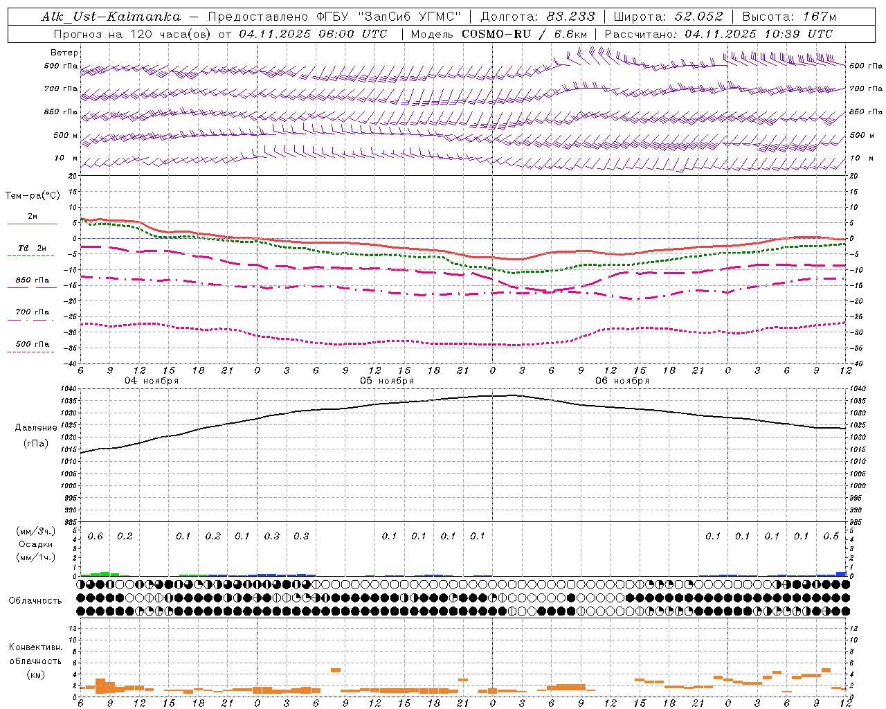Click the "Облачность" cloud cover label

35,601
